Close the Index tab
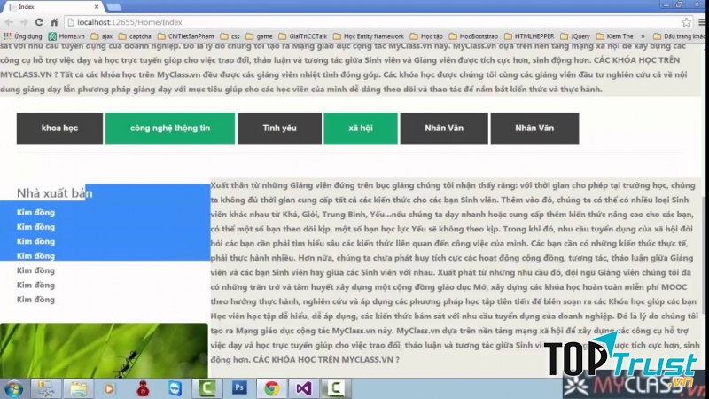 pos(97,7)
